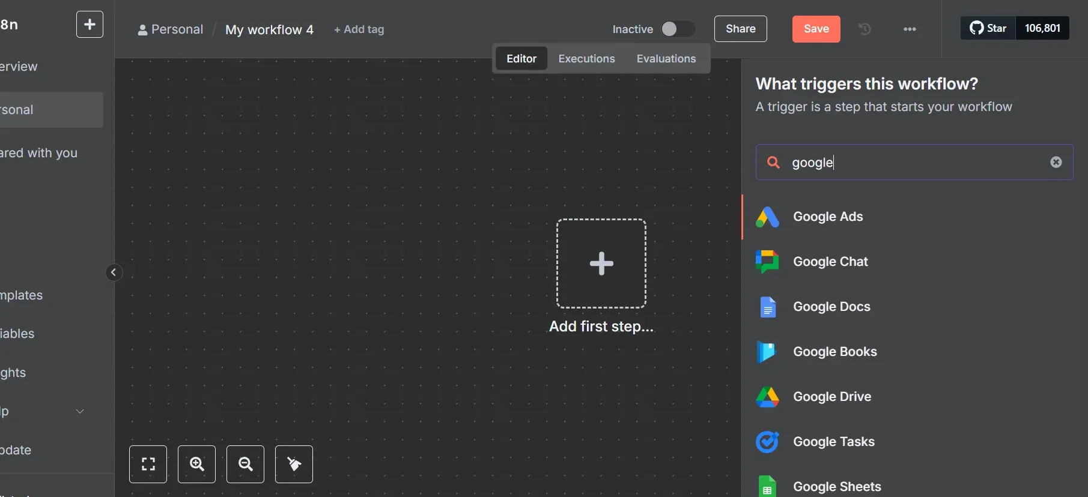
Task: Click Add first step placeholder
Action: pyautogui.click(x=601, y=264)
